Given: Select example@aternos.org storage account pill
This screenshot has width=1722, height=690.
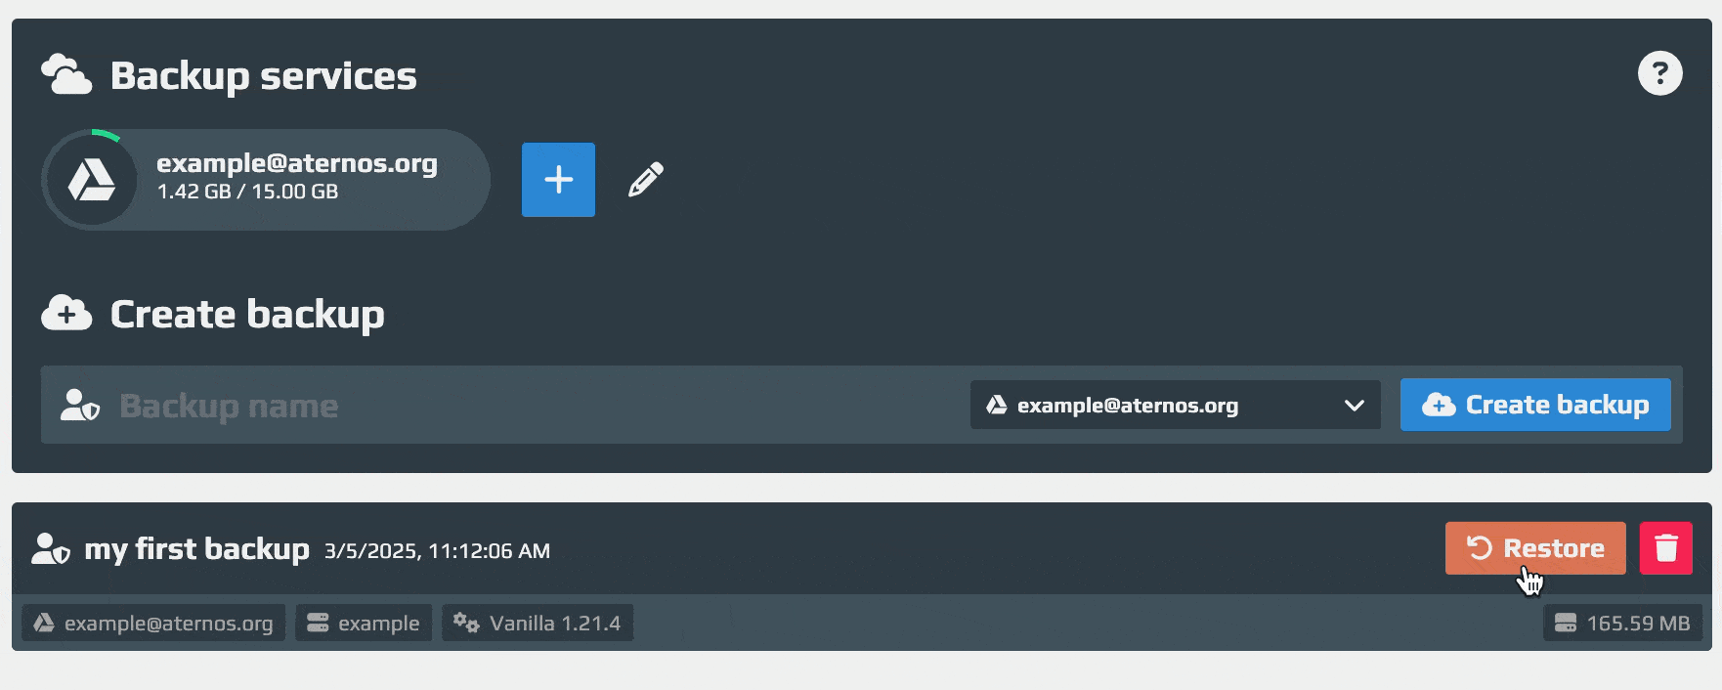Looking at the screenshot, I should pyautogui.click(x=266, y=180).
